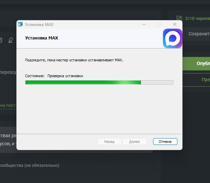The height and width of the screenshot is (183, 210).
Task: Click the greyed-out Далее button
Action: [x=134, y=142]
